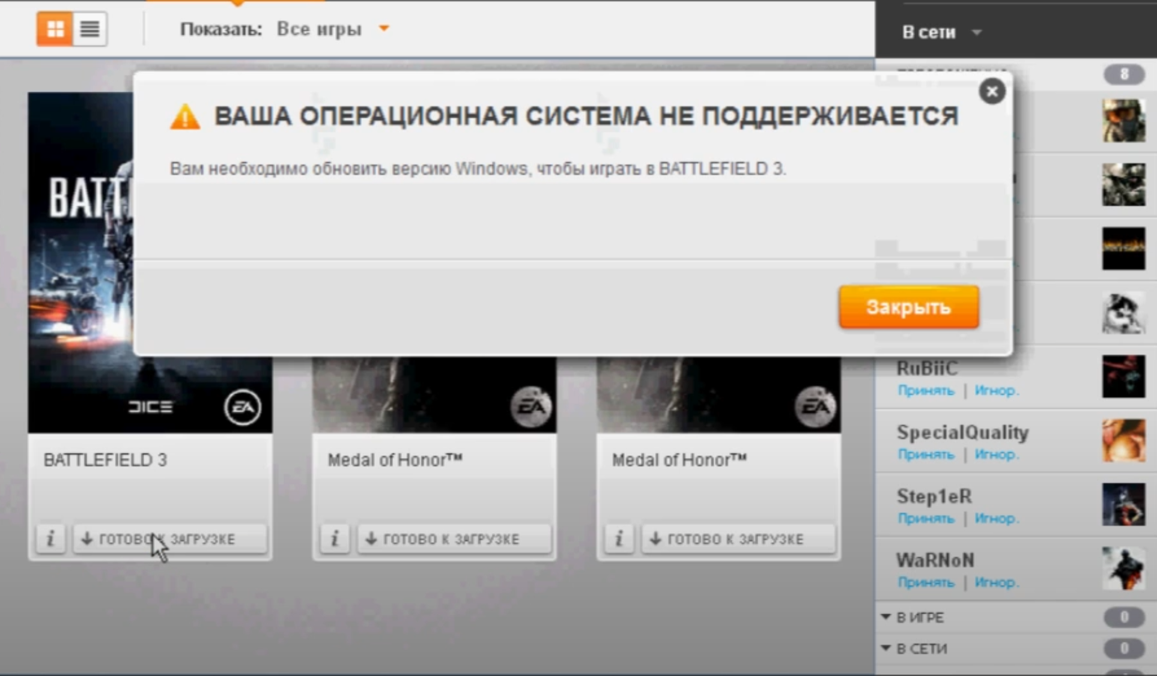Download first Medal of Honor game

[x=454, y=539]
